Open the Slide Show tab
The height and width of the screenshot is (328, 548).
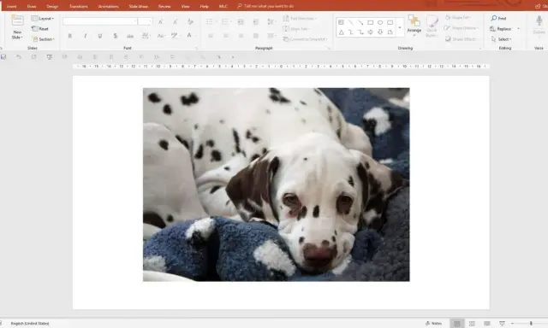click(139, 6)
